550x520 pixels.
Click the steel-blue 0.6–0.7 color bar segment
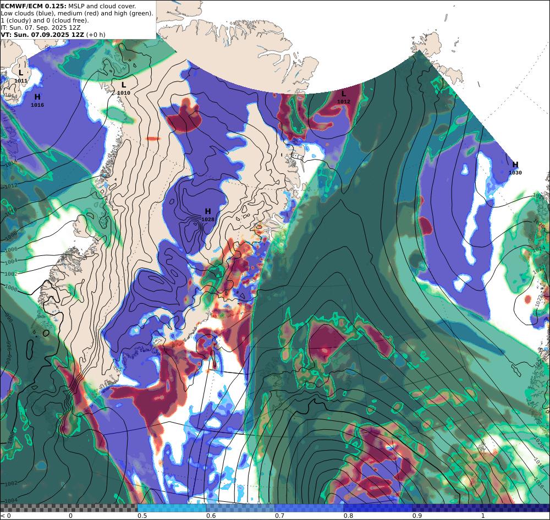[240, 508]
